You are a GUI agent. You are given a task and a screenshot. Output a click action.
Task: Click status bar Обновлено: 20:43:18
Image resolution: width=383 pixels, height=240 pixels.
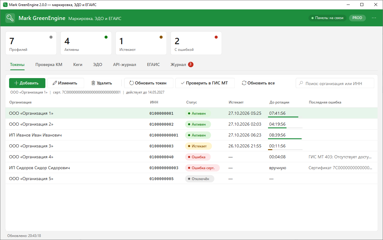tap(24, 235)
